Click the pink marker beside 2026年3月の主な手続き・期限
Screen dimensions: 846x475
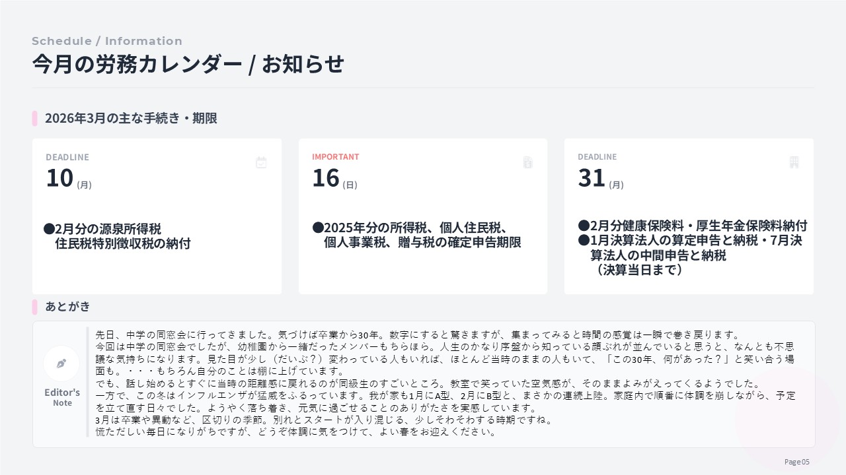(34, 119)
